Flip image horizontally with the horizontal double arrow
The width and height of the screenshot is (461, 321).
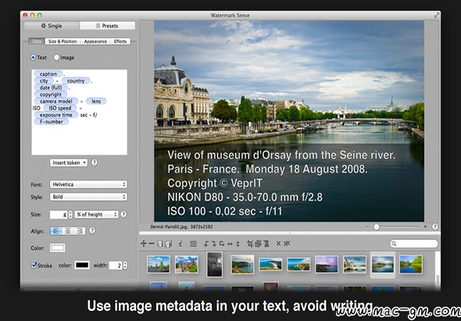(x=230, y=244)
